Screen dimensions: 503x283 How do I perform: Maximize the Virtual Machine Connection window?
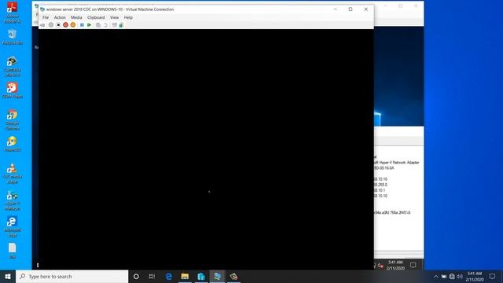click(x=351, y=9)
